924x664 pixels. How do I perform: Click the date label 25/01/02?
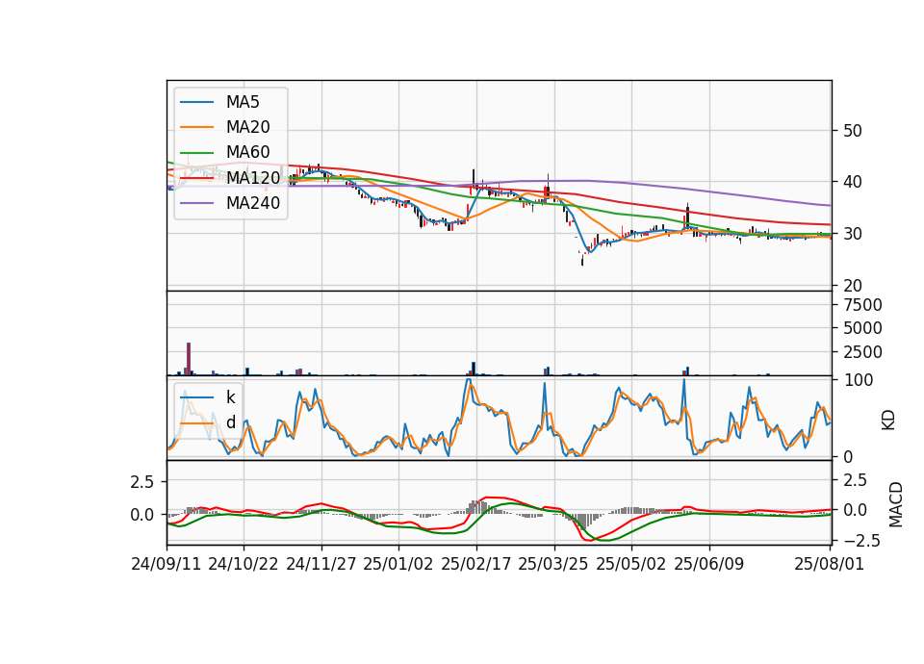(x=398, y=564)
